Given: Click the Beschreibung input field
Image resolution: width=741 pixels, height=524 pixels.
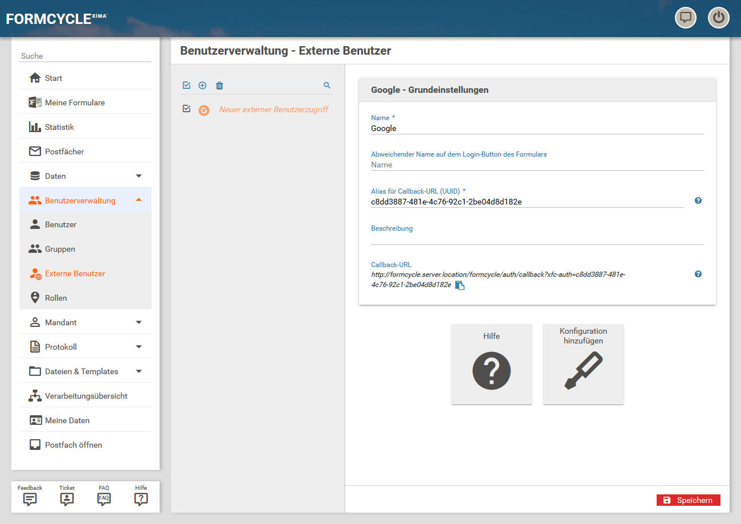Looking at the screenshot, I should tap(537, 239).
